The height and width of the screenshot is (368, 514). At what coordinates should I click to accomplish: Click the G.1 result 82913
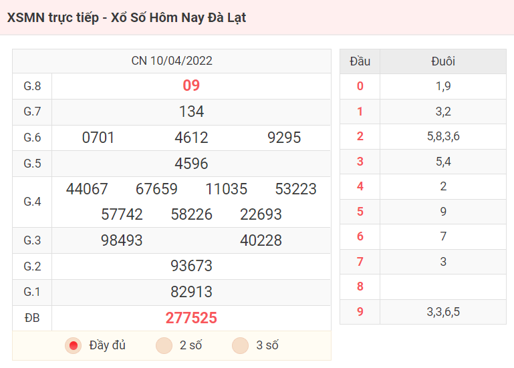click(191, 292)
